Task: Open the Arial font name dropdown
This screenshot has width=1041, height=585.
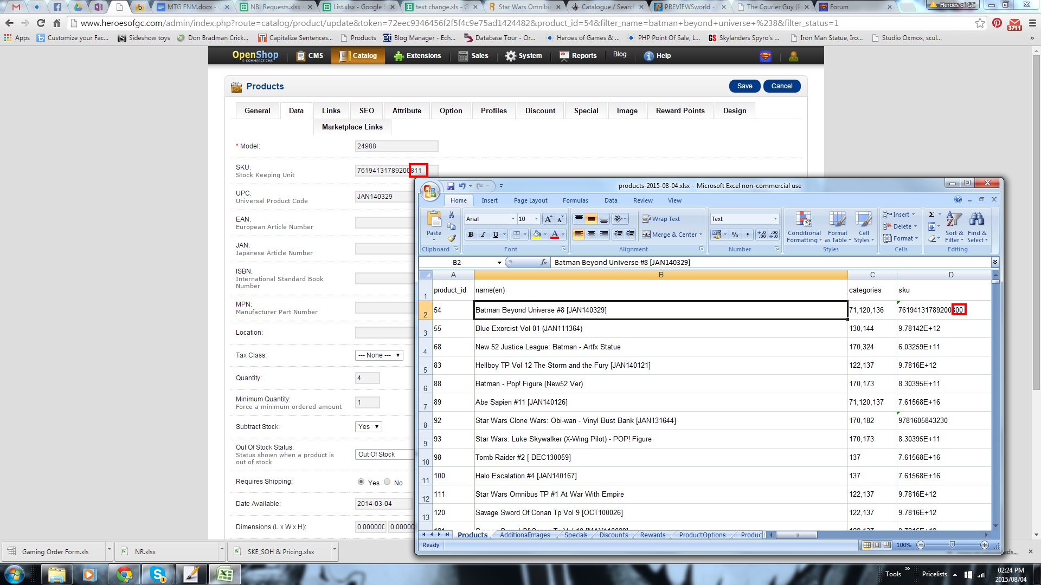Action: tap(512, 219)
